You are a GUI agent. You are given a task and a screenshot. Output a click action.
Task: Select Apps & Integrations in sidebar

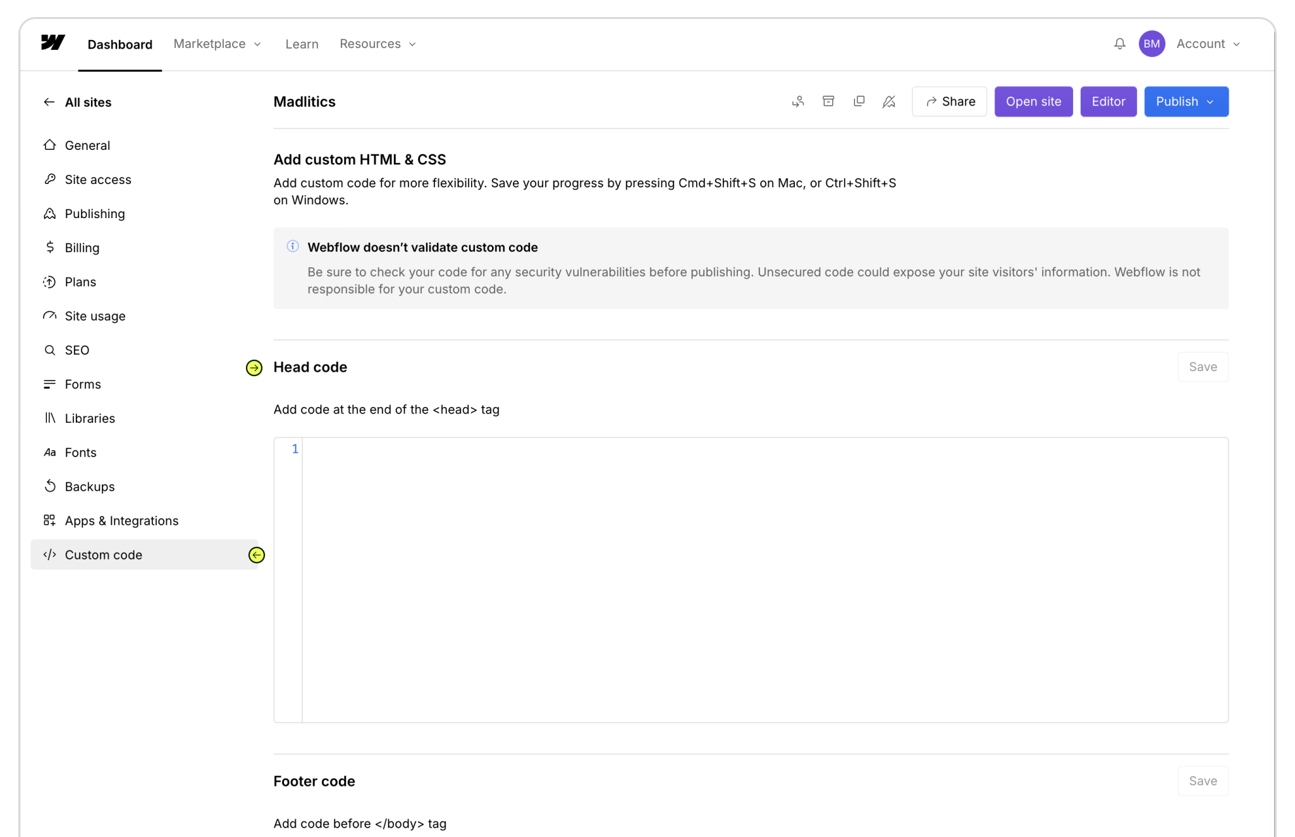121,521
